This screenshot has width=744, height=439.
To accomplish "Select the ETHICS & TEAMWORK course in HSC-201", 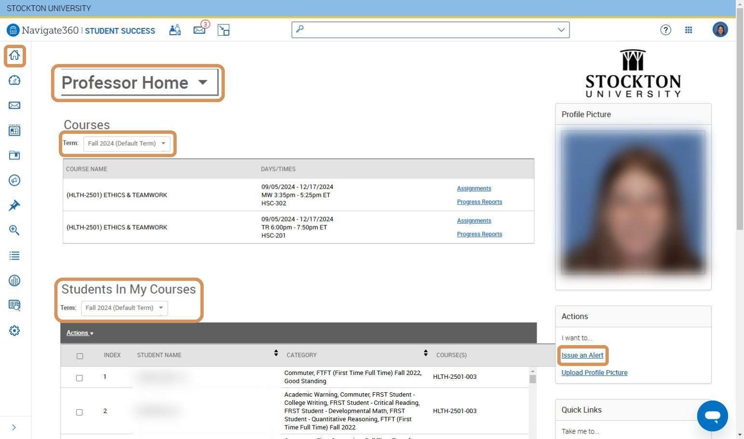I will click(x=117, y=227).
